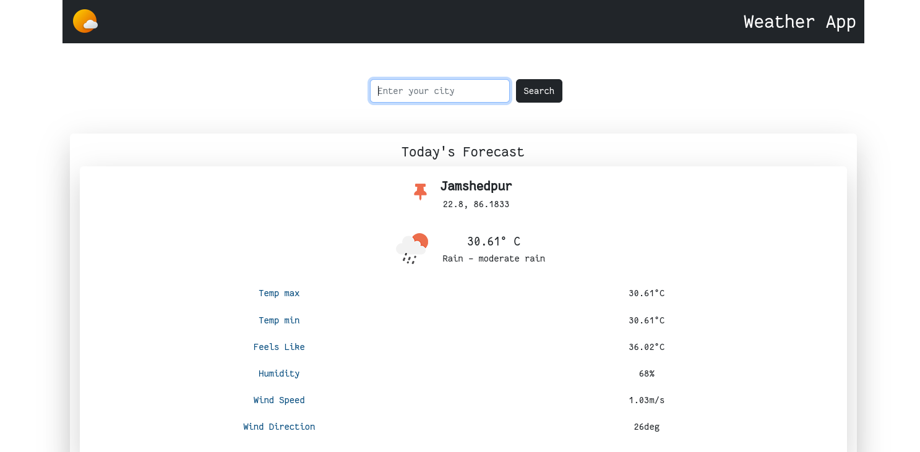
Task: Click the rain cloud weather icon
Action: 410,244
